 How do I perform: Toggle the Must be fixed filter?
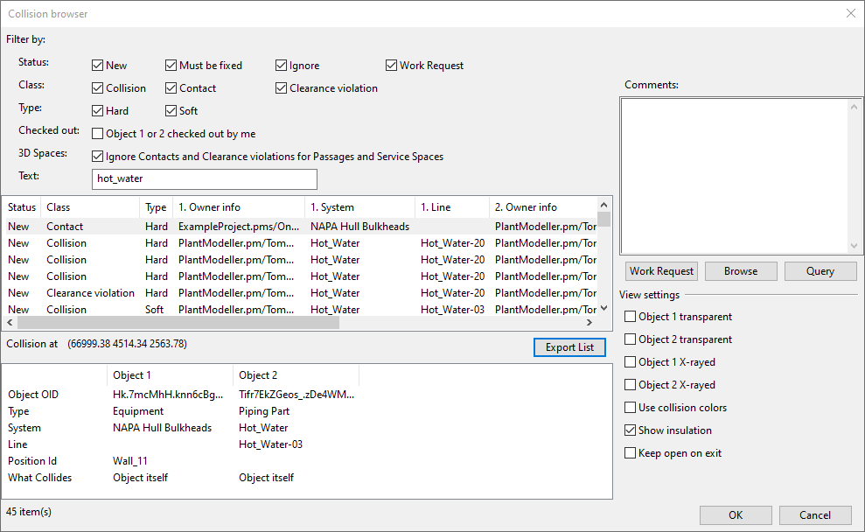171,66
